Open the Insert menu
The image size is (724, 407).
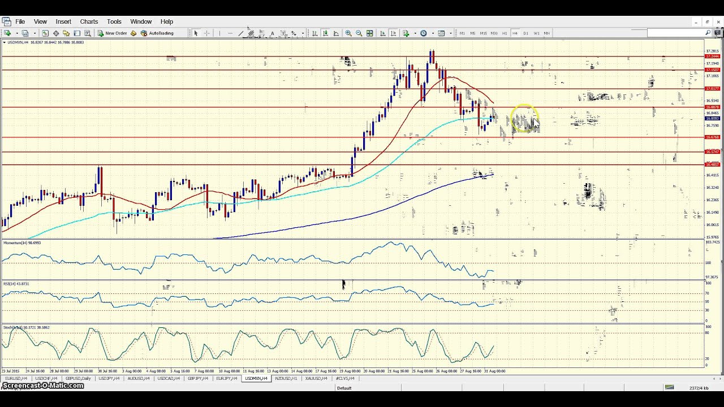tap(63, 21)
